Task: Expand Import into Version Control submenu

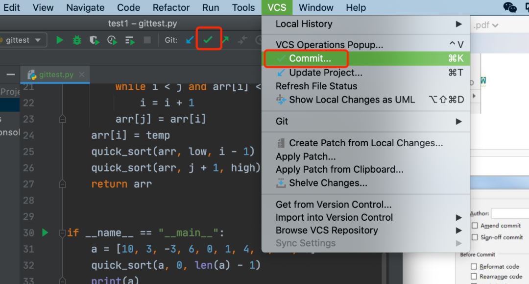Action: click(x=366, y=217)
